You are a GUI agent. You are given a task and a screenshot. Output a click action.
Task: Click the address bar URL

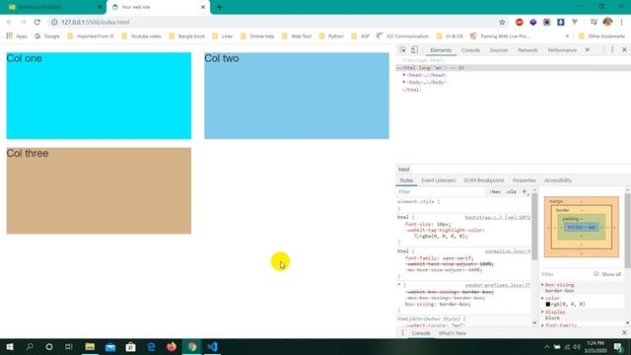click(x=95, y=22)
